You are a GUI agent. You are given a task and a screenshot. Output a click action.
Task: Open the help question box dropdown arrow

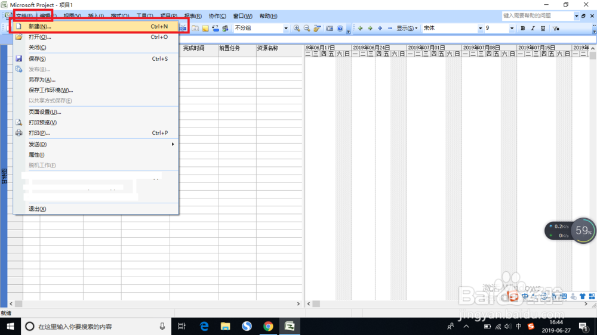point(577,16)
